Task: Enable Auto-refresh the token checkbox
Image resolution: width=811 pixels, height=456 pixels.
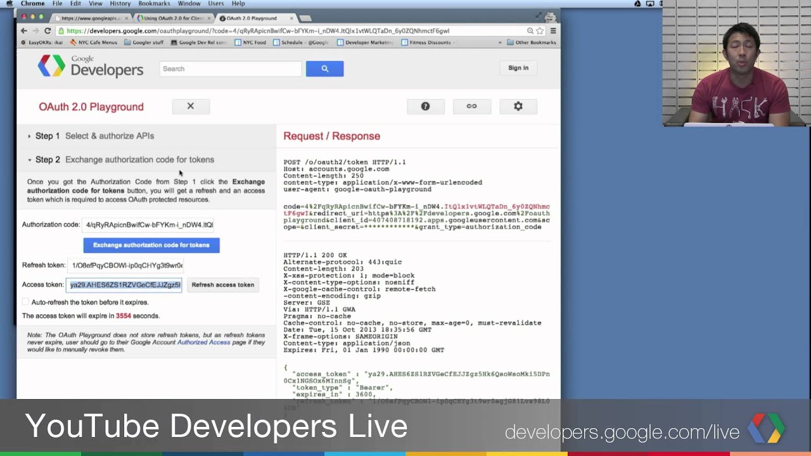Action: (x=25, y=302)
